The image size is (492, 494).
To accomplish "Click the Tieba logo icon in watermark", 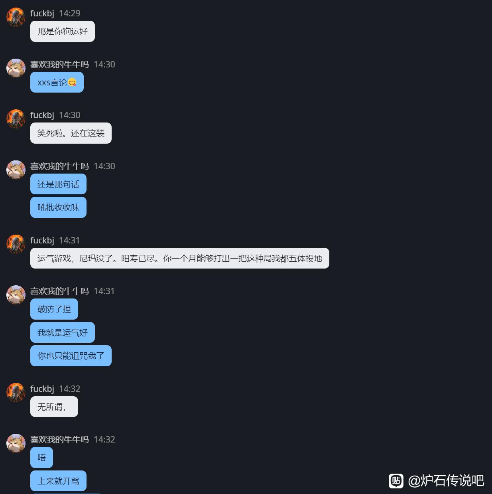I will (x=396, y=481).
